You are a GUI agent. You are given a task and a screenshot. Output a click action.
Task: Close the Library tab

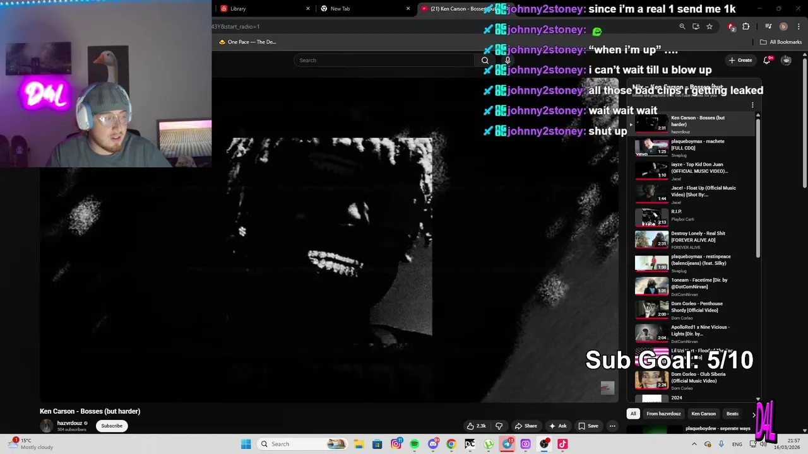click(308, 9)
